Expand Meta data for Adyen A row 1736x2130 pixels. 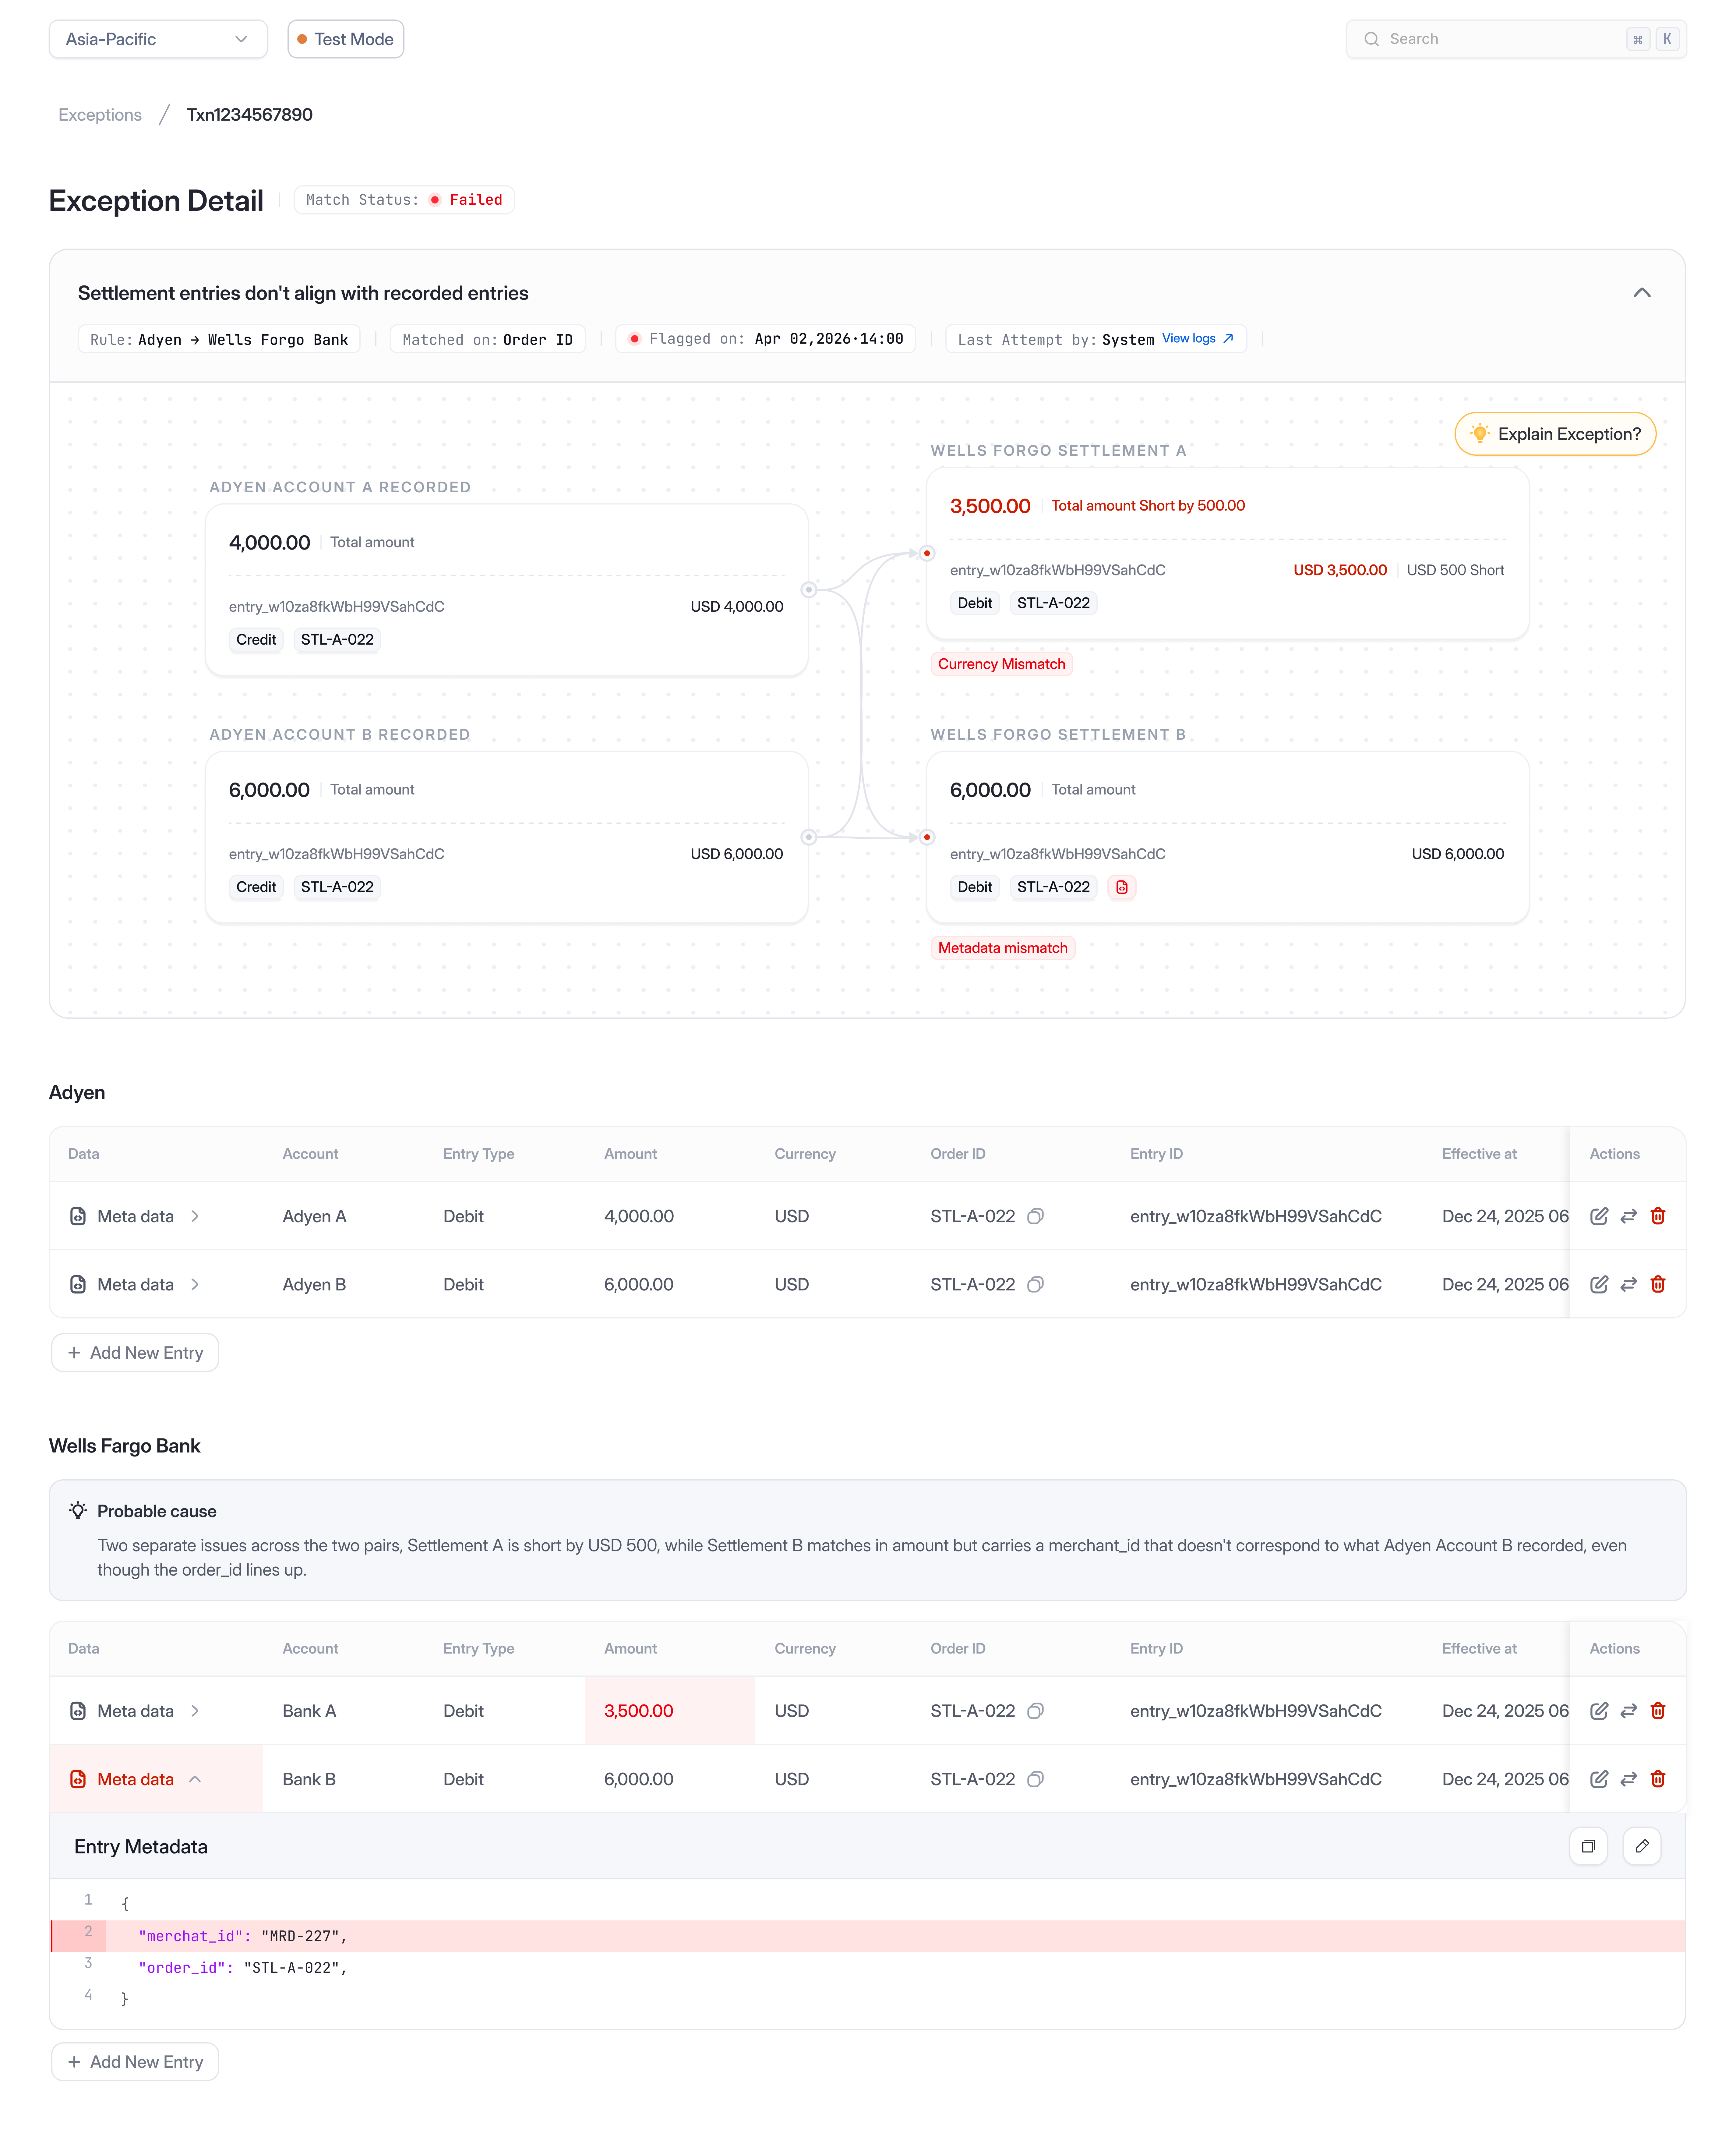[x=195, y=1216]
